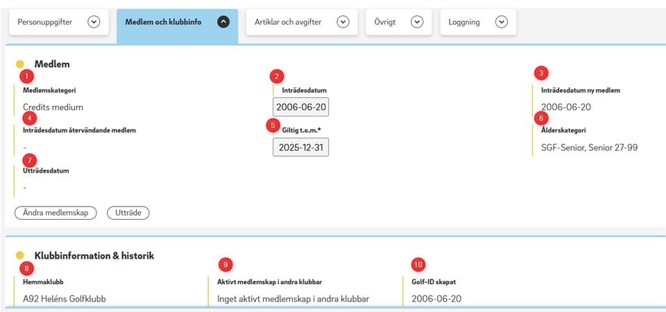Click red marker number 5 beside Giltig t.o.m.
Image resolution: width=666 pixels, height=312 pixels.
click(x=273, y=125)
